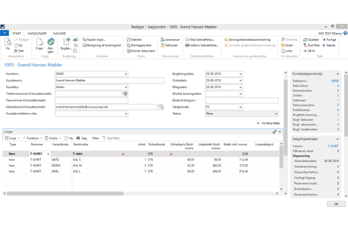Click the Rediger edit icon

[x=22, y=40]
